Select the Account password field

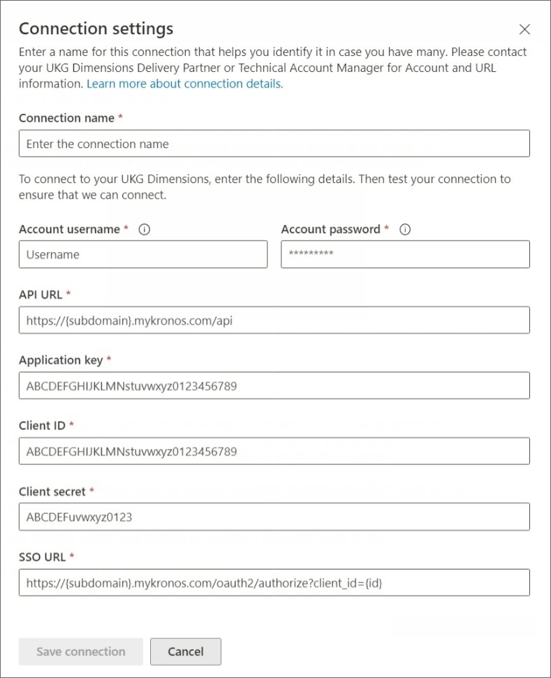coord(405,255)
